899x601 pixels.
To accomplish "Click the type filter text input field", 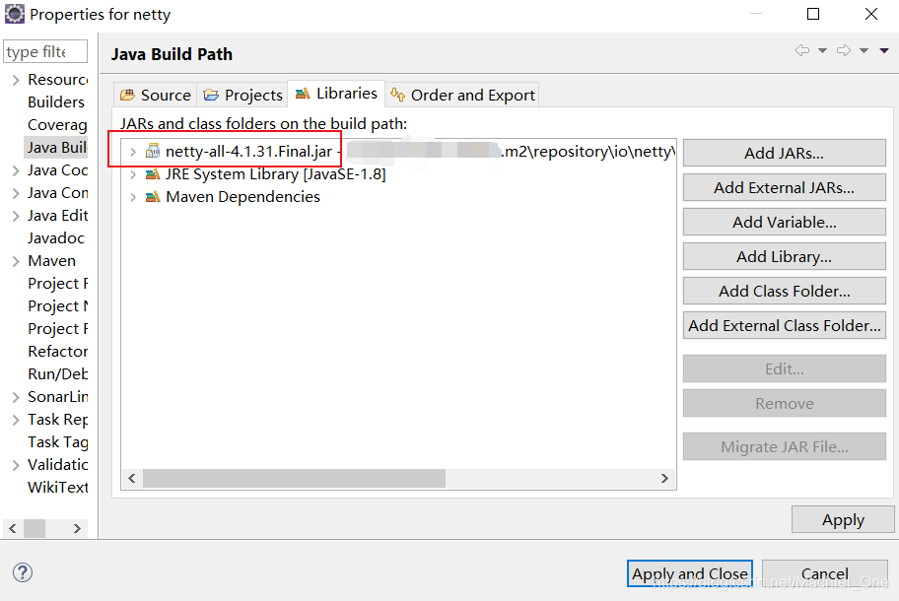I will pos(45,51).
